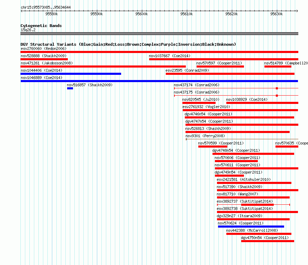Select nsv570597 (Cooper2011) label
The image size is (308, 265).
(x=219, y=63)
